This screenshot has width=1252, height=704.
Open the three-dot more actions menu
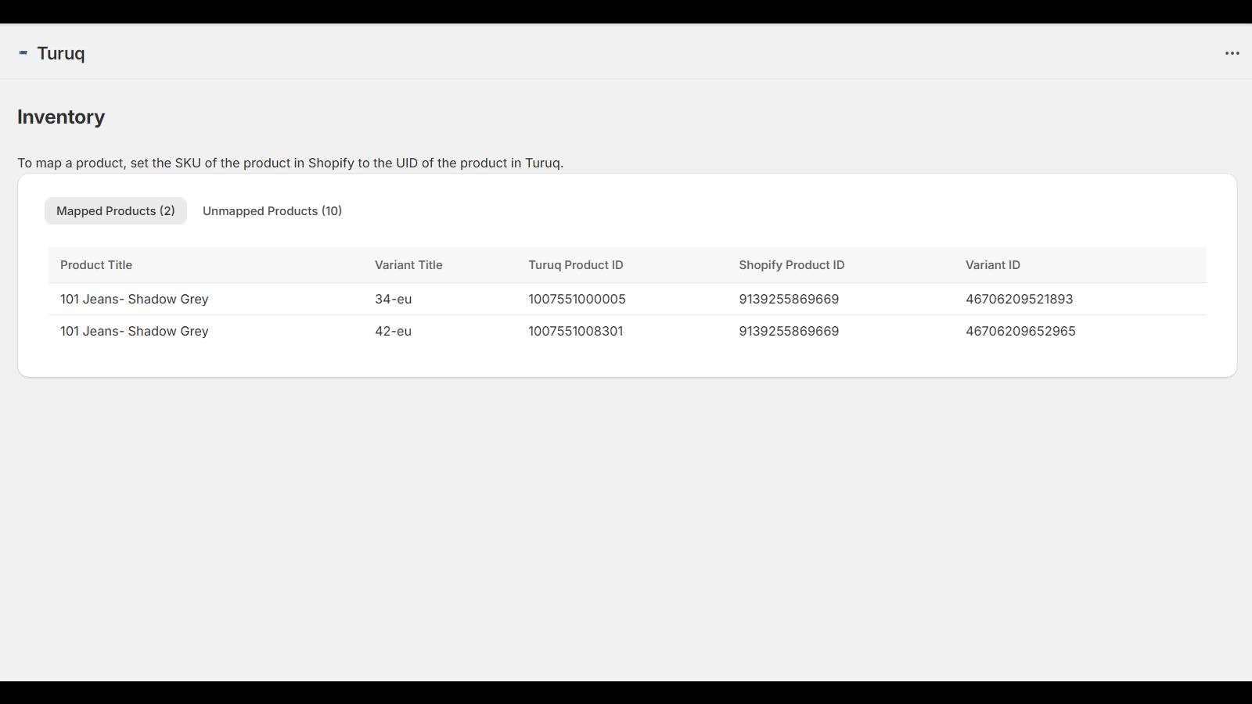1232,53
